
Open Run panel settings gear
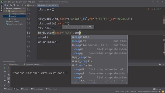[160, 64]
